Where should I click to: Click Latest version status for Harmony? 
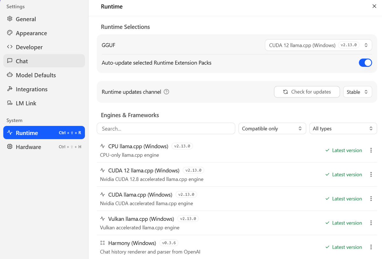point(343,247)
